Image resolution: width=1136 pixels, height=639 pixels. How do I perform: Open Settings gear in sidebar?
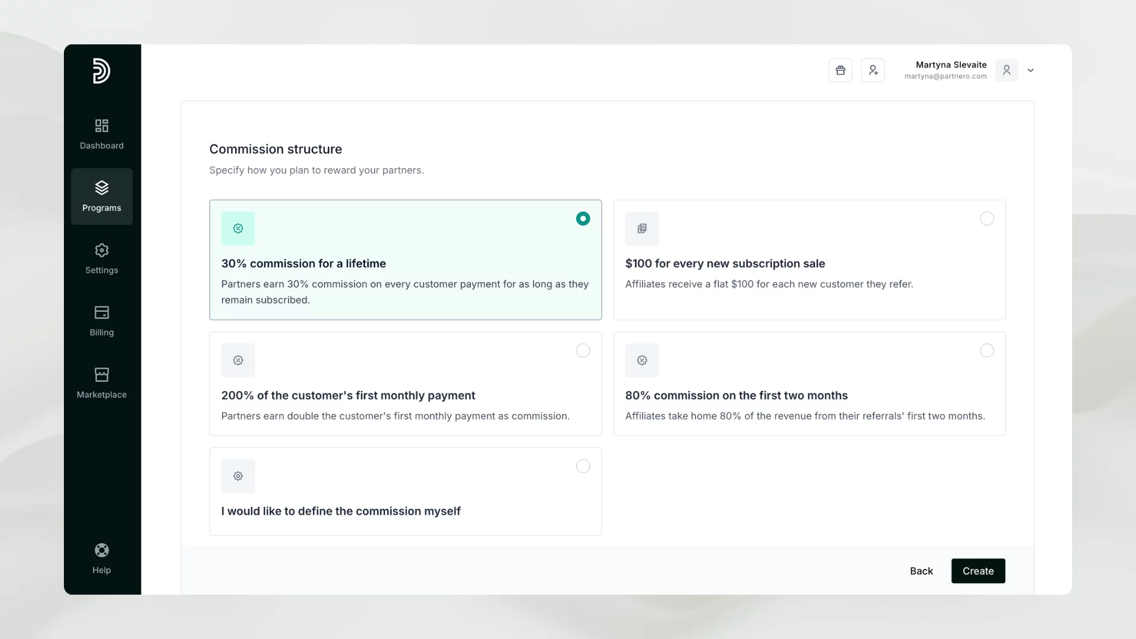102,250
